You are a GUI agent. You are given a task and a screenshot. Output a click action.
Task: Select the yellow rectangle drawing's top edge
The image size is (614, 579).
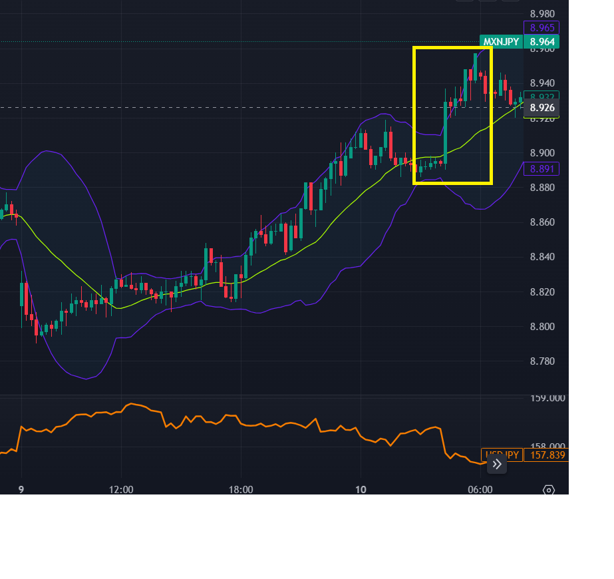[452, 48]
